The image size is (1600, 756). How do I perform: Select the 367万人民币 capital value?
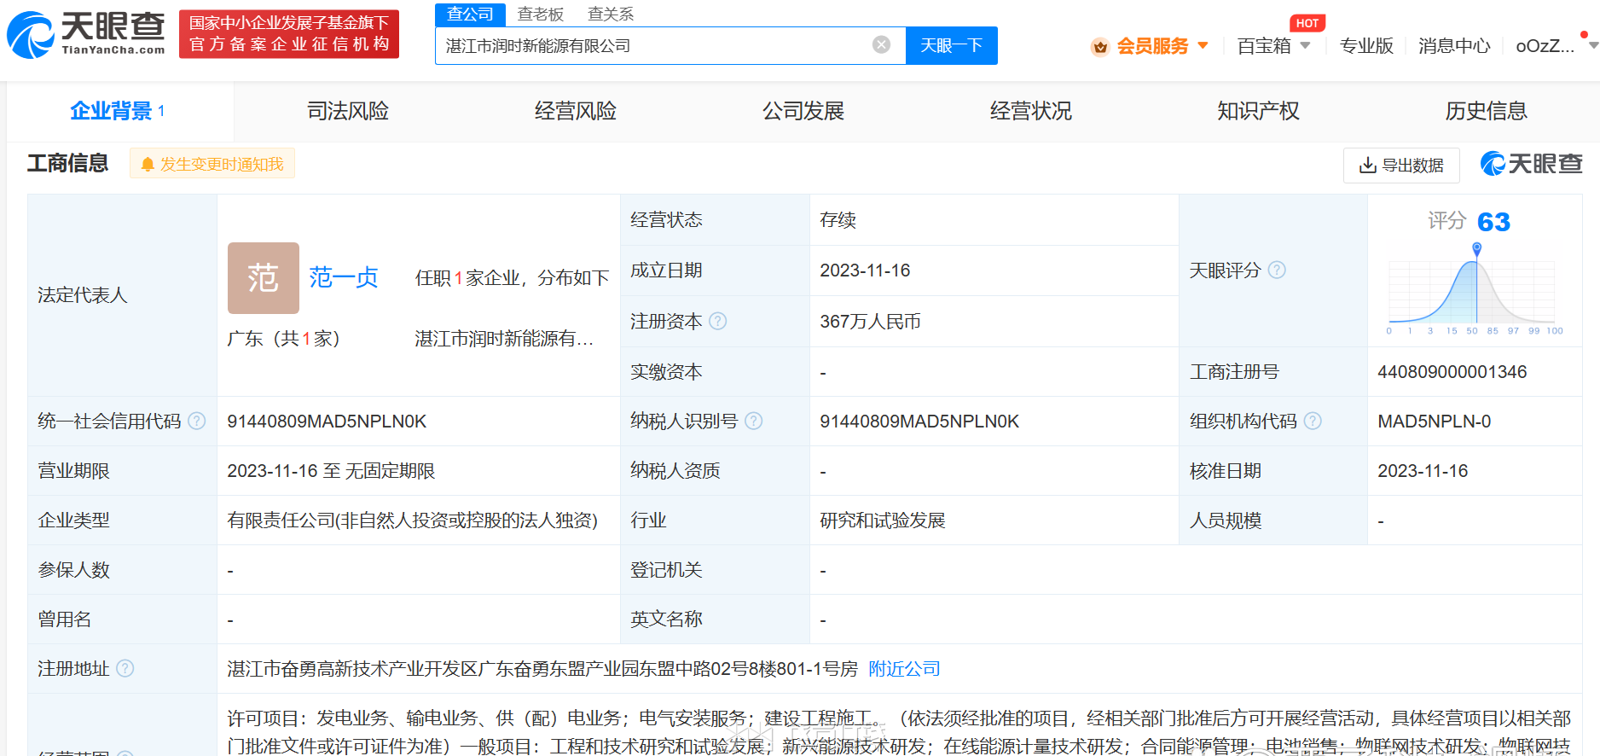pyautogui.click(x=870, y=322)
